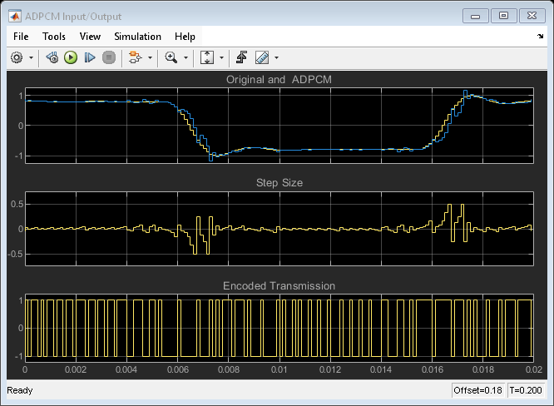Viewport: 554px width, 406px height.
Task: Expand the Measurements dropdown arrow
Action: tap(276, 58)
